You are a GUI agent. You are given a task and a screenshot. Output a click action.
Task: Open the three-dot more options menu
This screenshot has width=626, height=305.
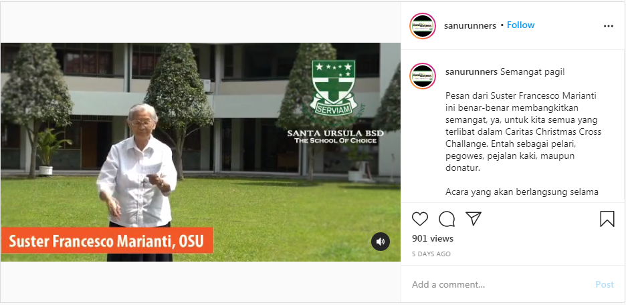609,26
